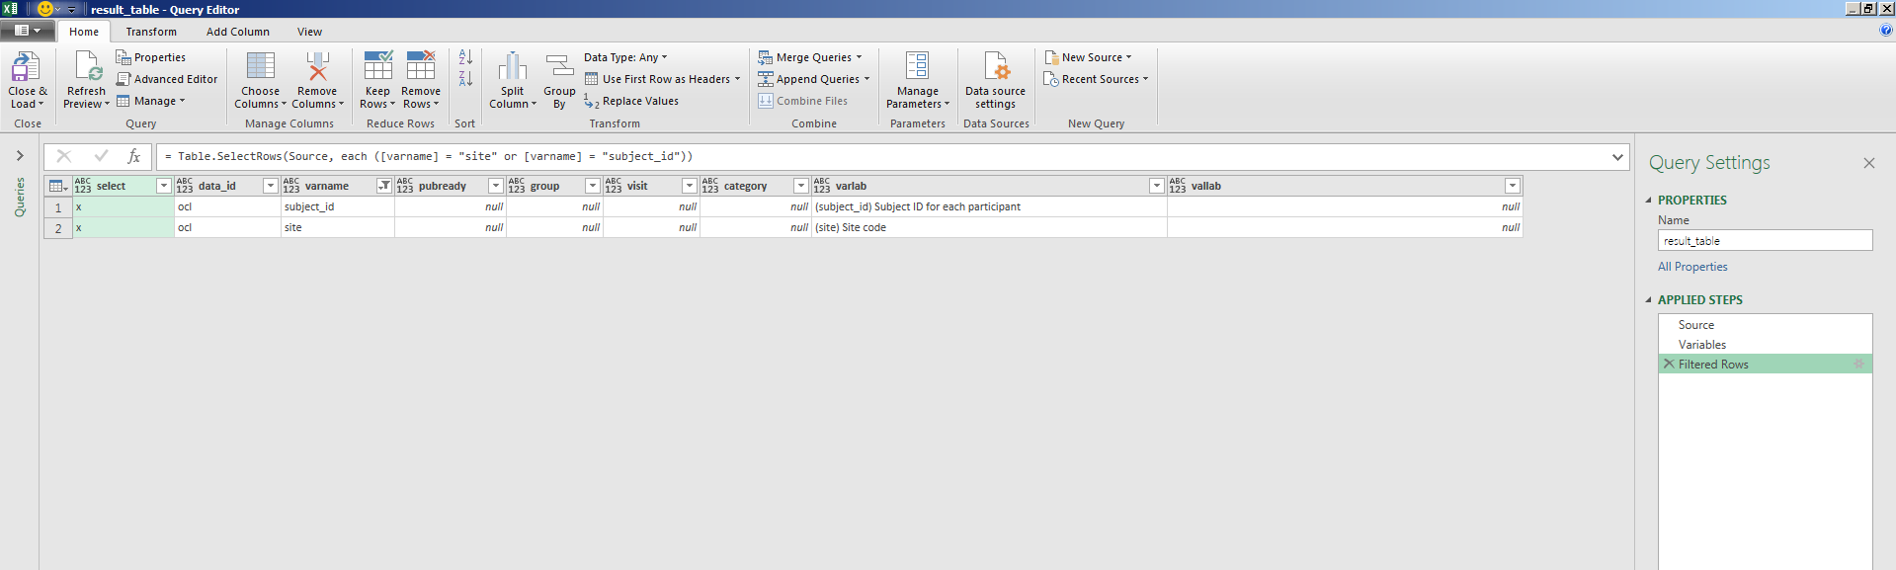The image size is (1896, 570).
Task: Delete the Filtered Rows step
Action: tap(1669, 364)
